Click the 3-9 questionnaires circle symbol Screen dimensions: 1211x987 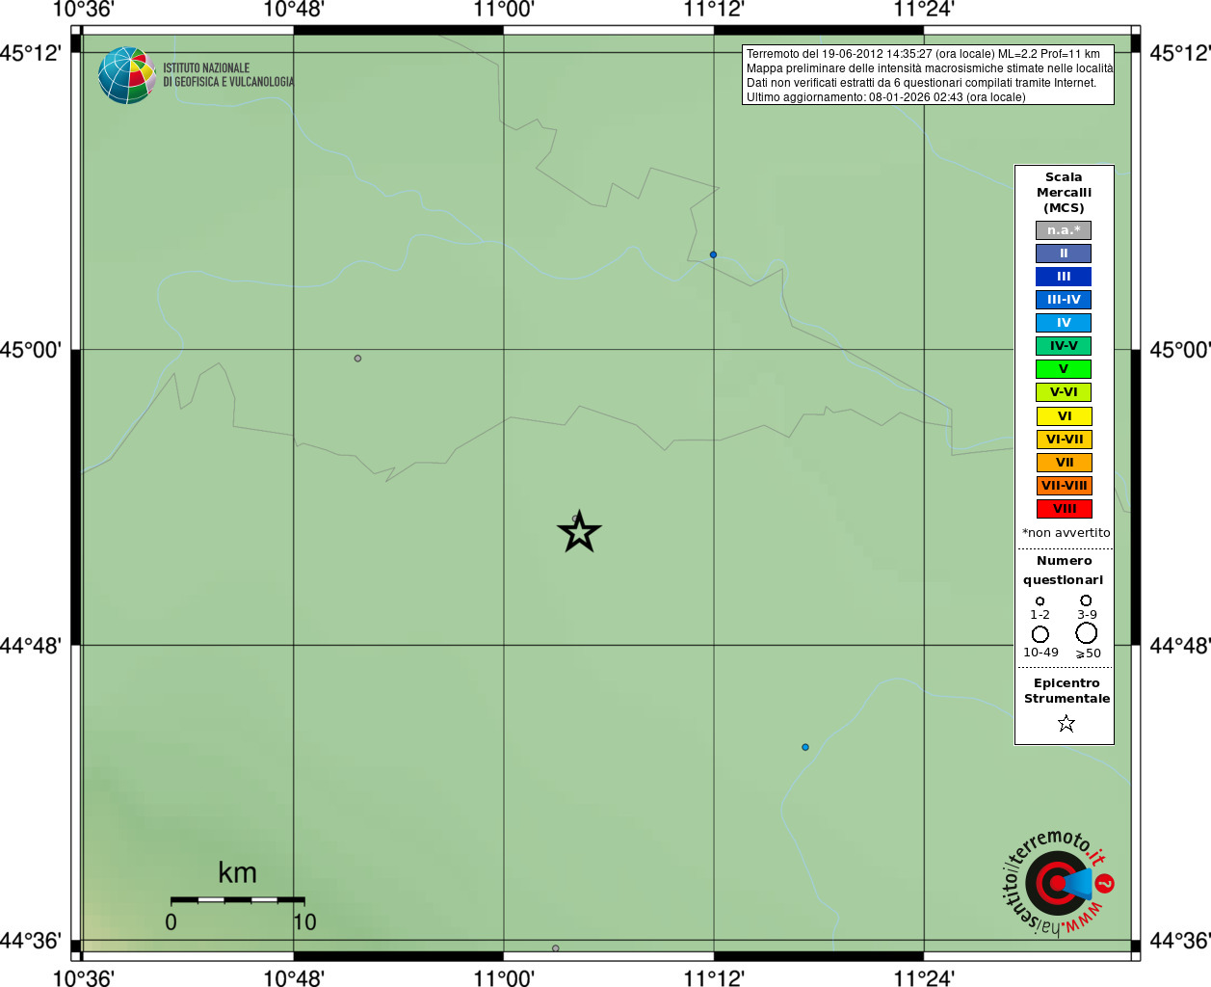[x=1086, y=600]
